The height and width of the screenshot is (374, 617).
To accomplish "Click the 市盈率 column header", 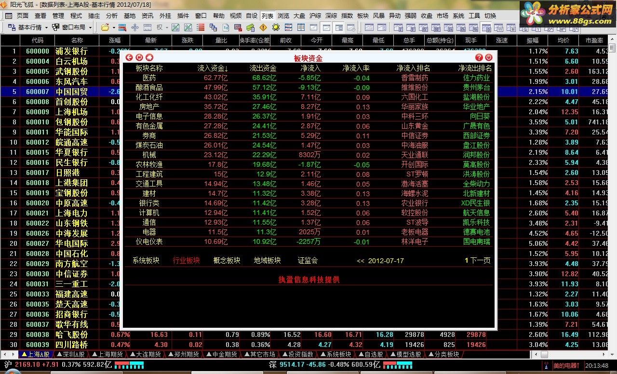I will click(x=594, y=40).
